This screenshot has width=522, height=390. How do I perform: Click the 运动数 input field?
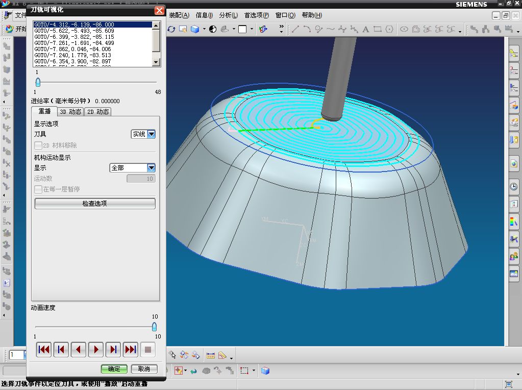click(141, 179)
